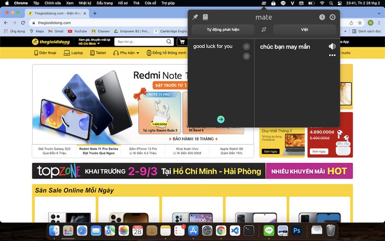Expand the Hồ Chí Minh location dropdown
Image resolution: width=385 pixels, height=241 pixels.
[89, 43]
